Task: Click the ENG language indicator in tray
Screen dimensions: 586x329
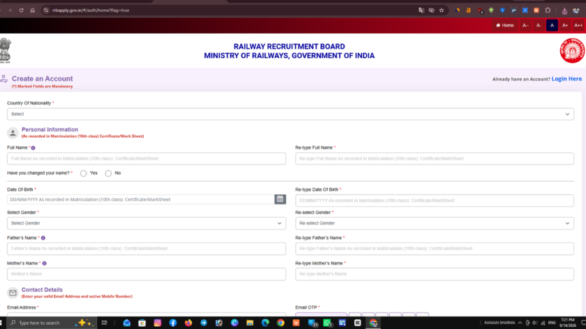Action: tap(552, 323)
